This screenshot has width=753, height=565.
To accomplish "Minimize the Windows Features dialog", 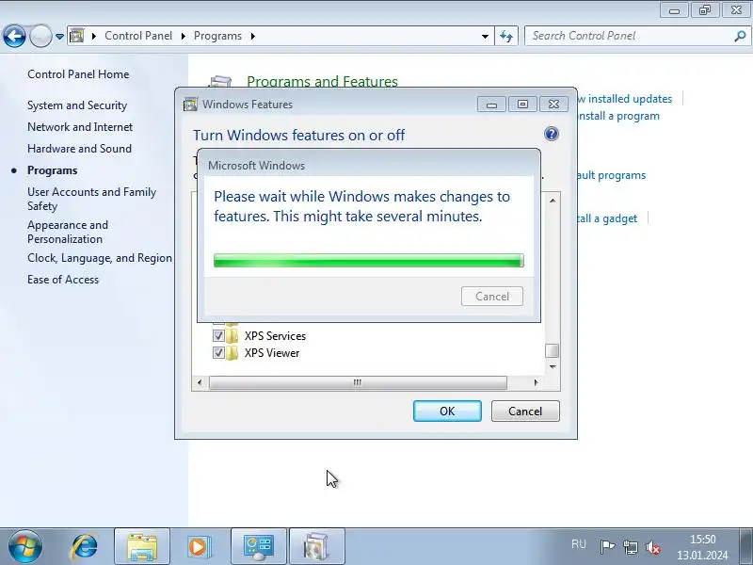I will point(491,105).
